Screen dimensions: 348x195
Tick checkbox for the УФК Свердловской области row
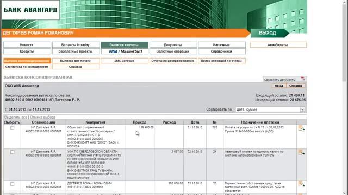click(12, 152)
